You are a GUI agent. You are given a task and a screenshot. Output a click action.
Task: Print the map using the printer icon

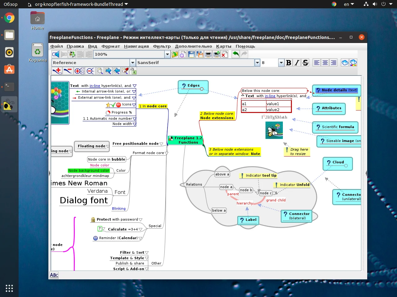(207, 54)
